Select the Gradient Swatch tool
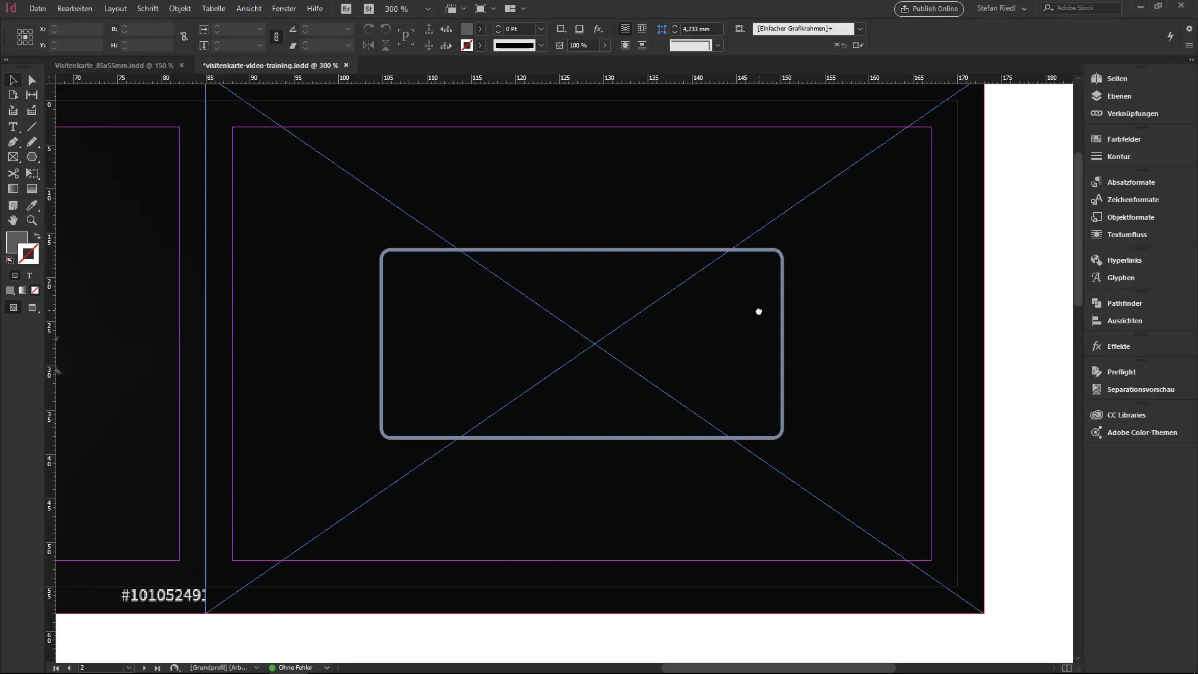The image size is (1198, 674). click(x=12, y=188)
